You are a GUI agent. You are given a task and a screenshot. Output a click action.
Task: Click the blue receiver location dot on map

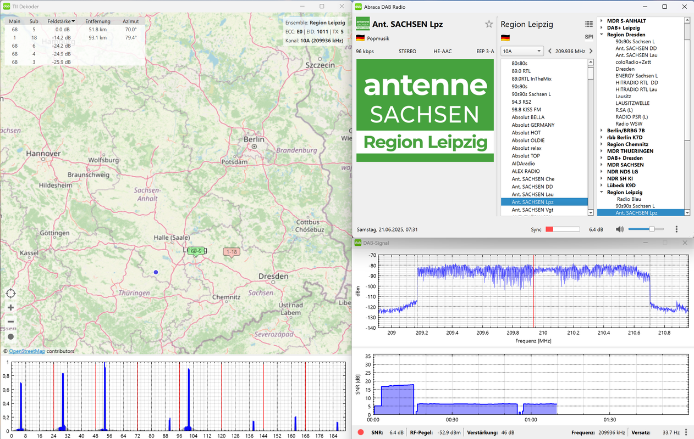point(156,272)
